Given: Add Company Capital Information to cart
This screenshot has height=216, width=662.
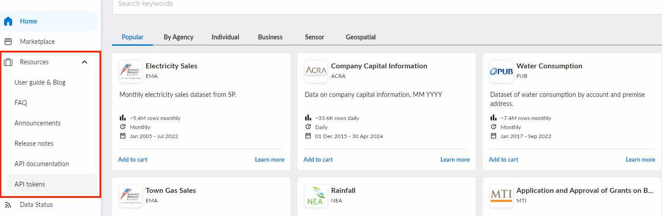Looking at the screenshot, I should point(318,159).
